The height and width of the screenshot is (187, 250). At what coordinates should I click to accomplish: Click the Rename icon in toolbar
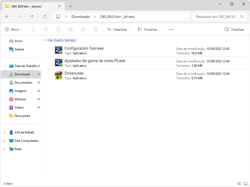tap(71, 29)
